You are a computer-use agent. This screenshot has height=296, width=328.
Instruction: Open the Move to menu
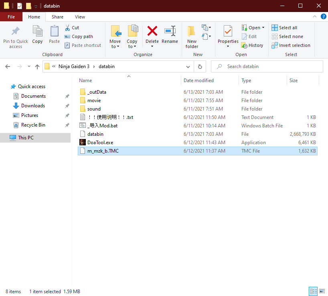tap(115, 37)
